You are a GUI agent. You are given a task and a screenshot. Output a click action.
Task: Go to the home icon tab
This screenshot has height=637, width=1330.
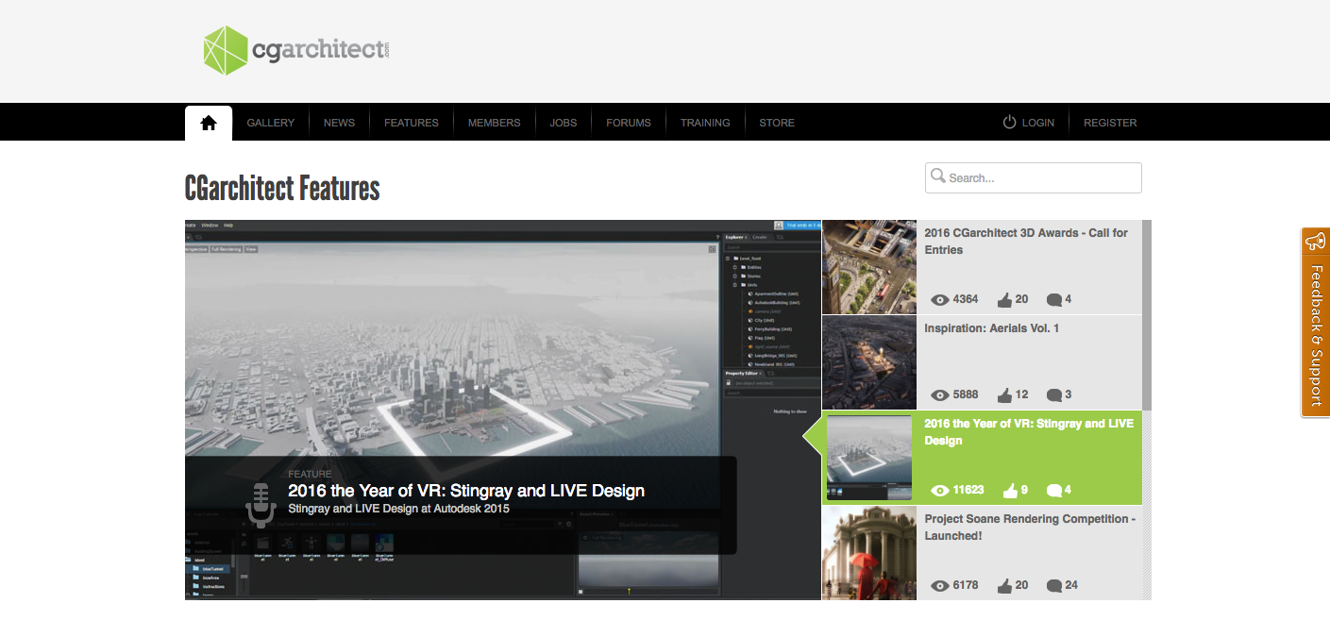[209, 123]
